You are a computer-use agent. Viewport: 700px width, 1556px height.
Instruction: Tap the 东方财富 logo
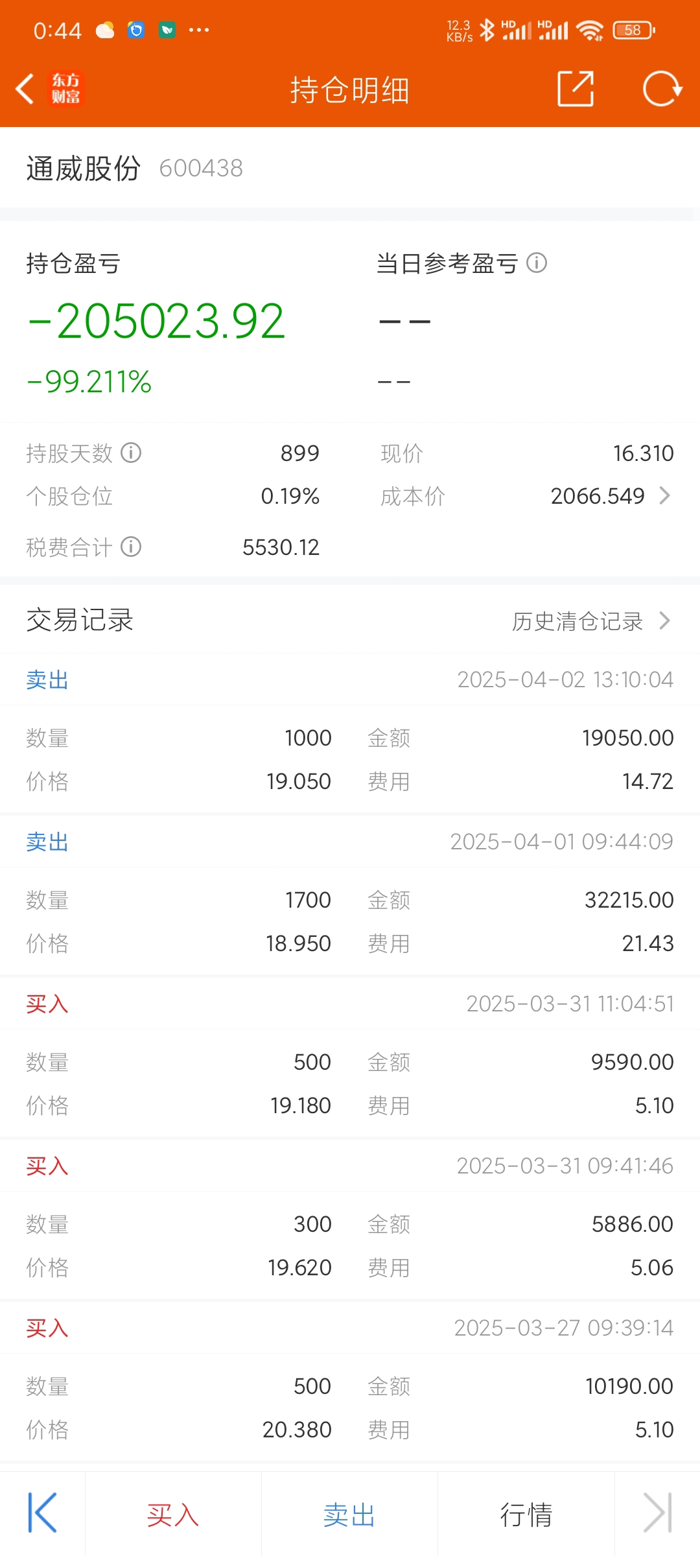66,89
